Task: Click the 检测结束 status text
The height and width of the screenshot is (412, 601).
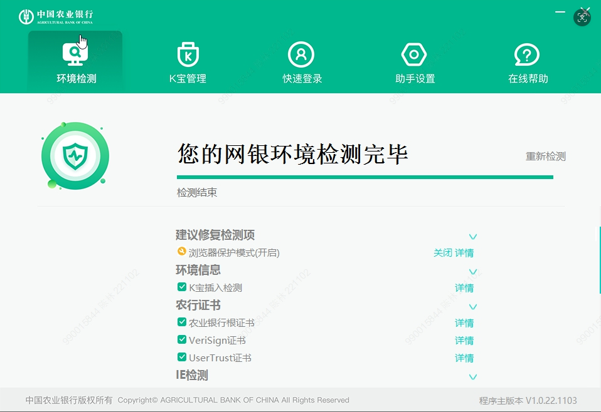Action: point(196,192)
